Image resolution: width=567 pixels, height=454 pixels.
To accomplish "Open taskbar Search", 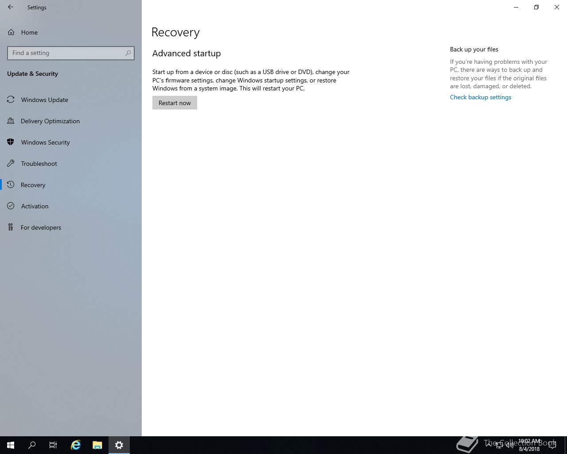I will pyautogui.click(x=32, y=445).
